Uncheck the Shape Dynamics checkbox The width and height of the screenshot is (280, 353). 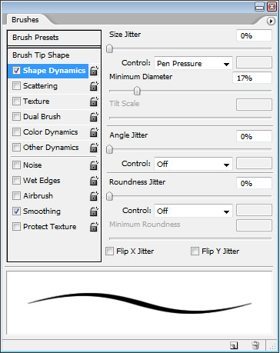click(x=16, y=70)
